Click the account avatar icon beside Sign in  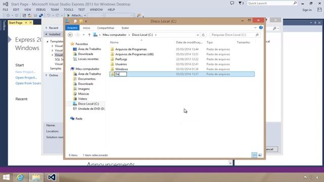click(319, 10)
